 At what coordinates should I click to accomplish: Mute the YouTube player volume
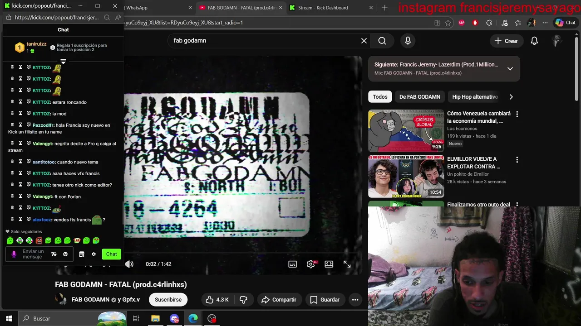click(129, 264)
